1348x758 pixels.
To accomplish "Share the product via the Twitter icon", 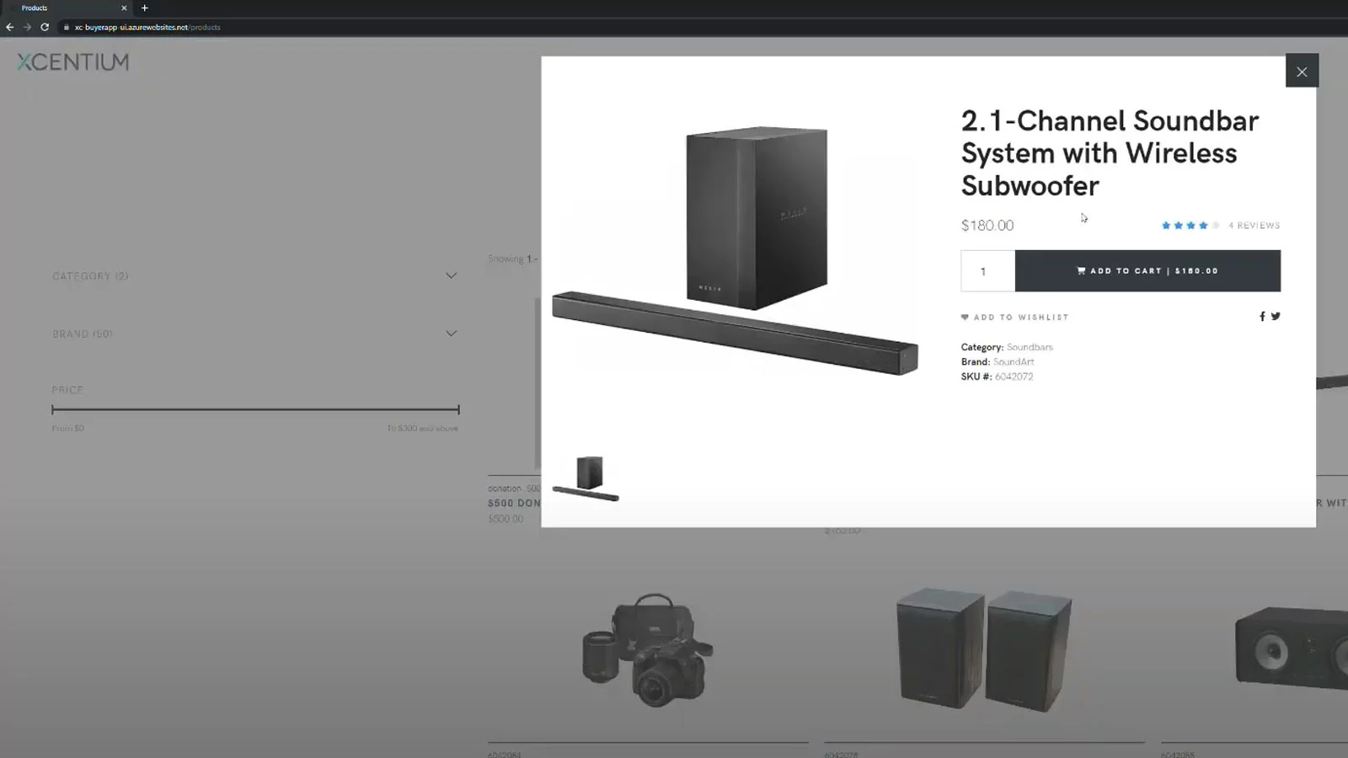I will click(x=1276, y=316).
